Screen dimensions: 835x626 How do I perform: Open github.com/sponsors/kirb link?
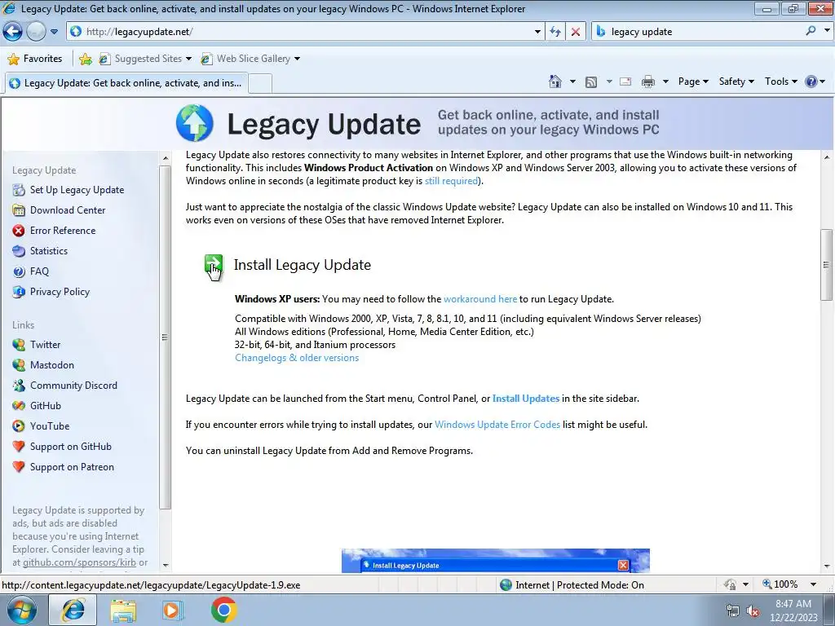pos(79,562)
